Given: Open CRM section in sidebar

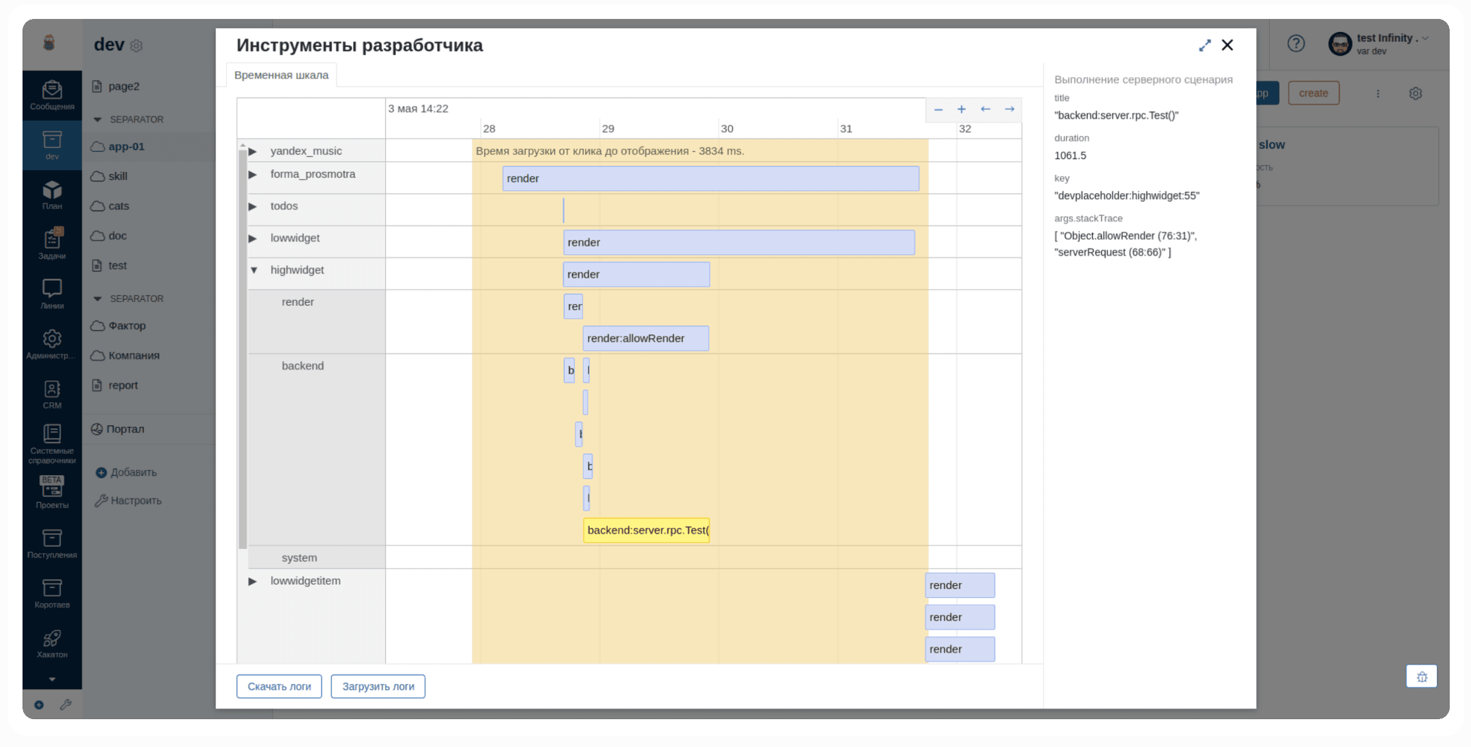Looking at the screenshot, I should (x=52, y=395).
